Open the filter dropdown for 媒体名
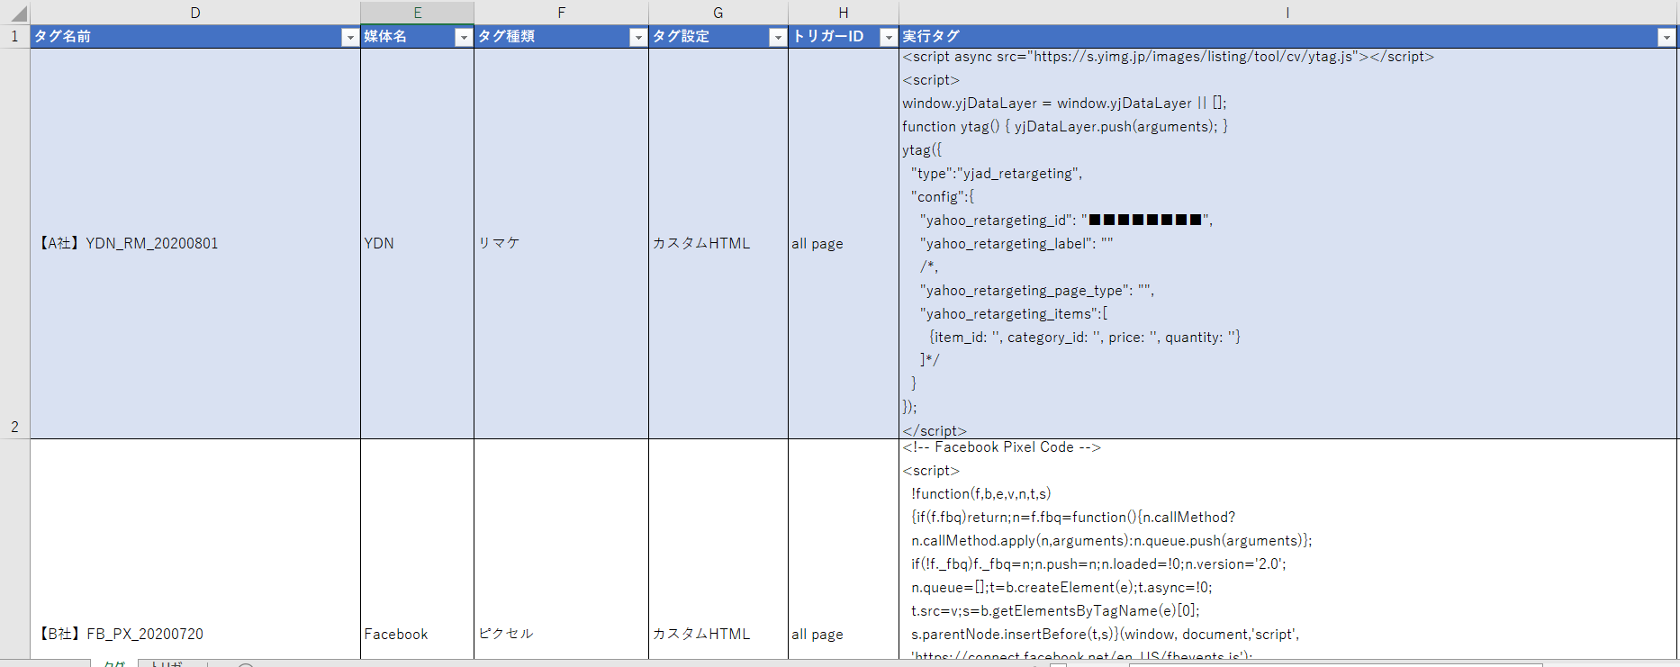Viewport: 1680px width, 667px height. point(464,37)
